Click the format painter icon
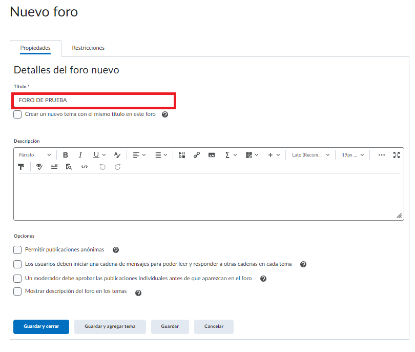 tap(22, 167)
